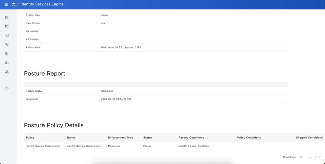Click the User Domain n/a value
The height and width of the screenshot is (164, 325).
point(103,23)
